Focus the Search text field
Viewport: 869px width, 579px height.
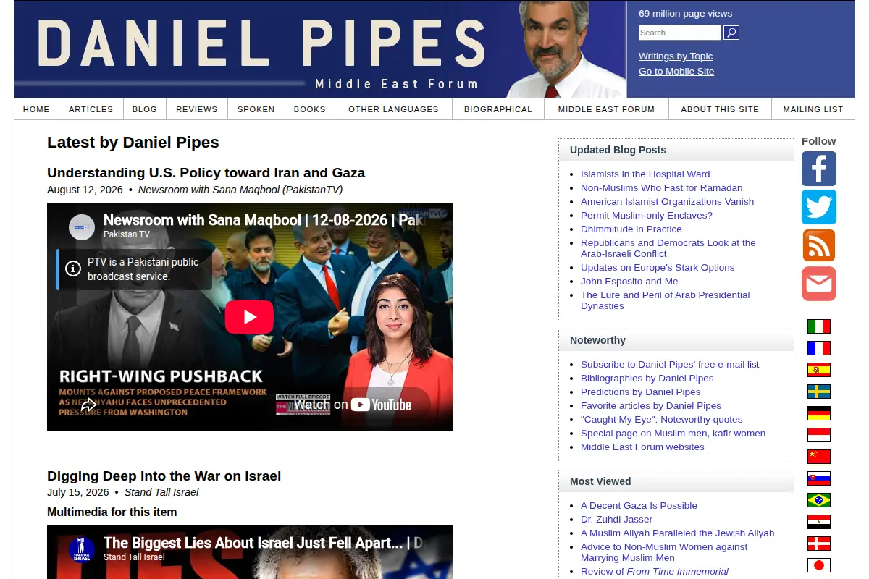pos(679,33)
